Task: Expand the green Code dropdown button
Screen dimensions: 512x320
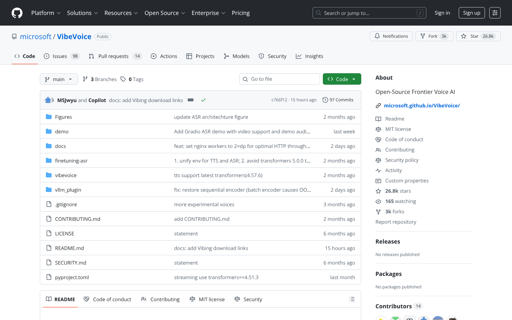Action: [x=342, y=79]
